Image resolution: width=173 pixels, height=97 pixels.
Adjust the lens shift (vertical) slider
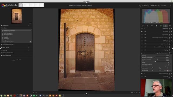[156, 59]
